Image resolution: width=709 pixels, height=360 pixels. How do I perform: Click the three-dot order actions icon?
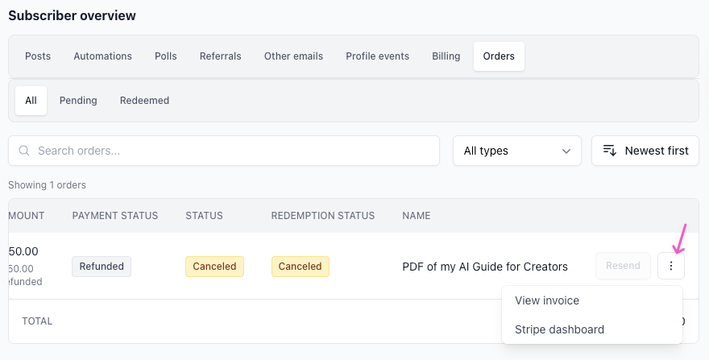671,266
